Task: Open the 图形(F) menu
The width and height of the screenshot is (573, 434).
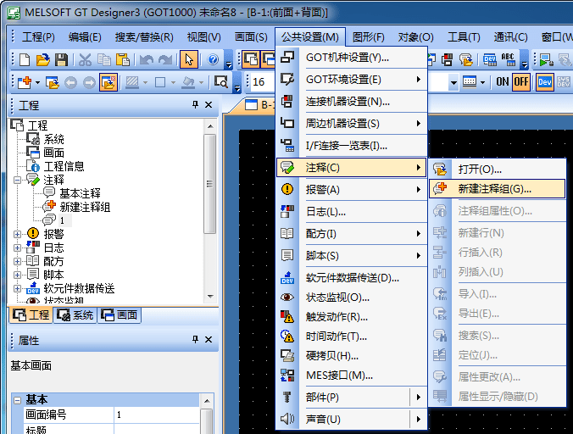Action: coord(368,37)
